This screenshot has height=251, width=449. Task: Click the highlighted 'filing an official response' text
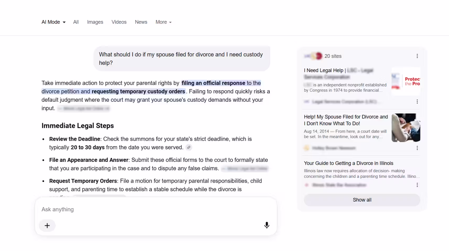[213, 83]
